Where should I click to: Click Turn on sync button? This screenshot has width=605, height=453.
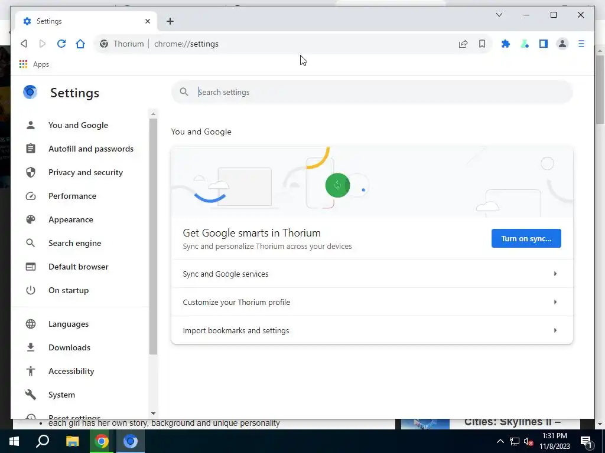point(526,238)
